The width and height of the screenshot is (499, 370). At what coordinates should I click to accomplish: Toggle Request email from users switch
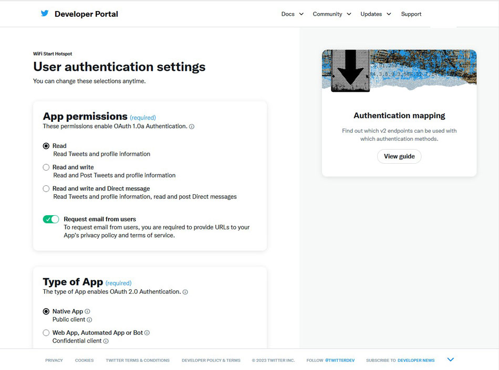tap(51, 219)
